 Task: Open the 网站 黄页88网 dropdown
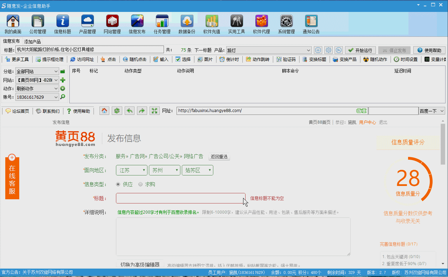(x=37, y=80)
